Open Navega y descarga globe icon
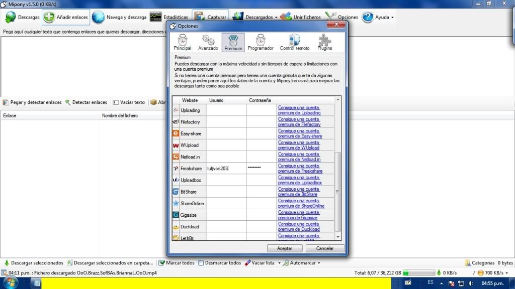 (x=98, y=17)
